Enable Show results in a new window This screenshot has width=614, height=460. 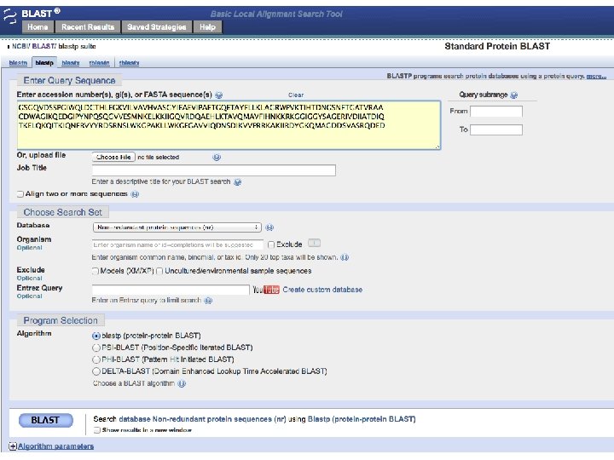tap(96, 430)
